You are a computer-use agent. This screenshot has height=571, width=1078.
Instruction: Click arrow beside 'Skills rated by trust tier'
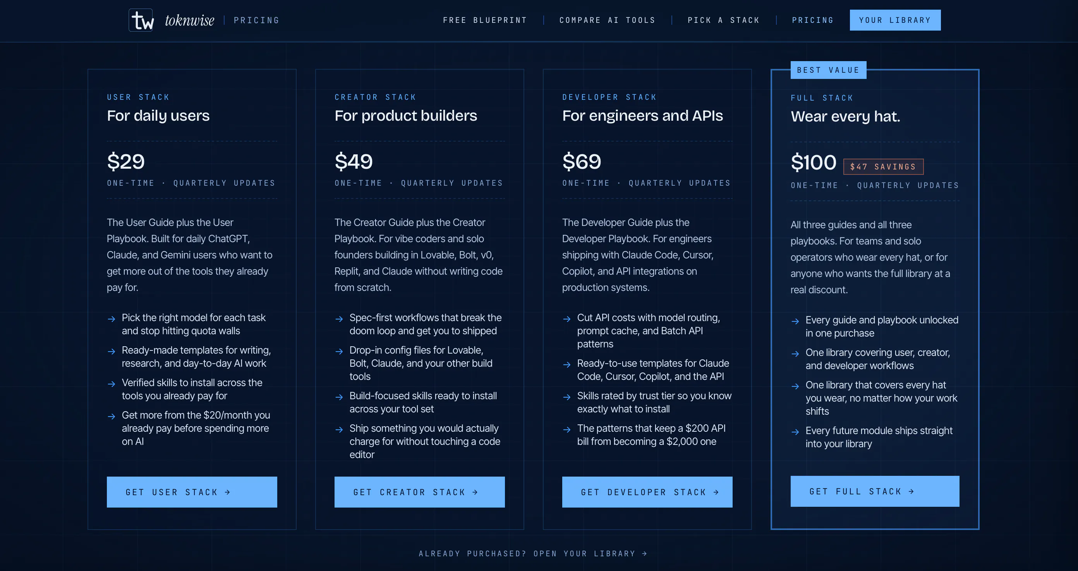coord(566,397)
